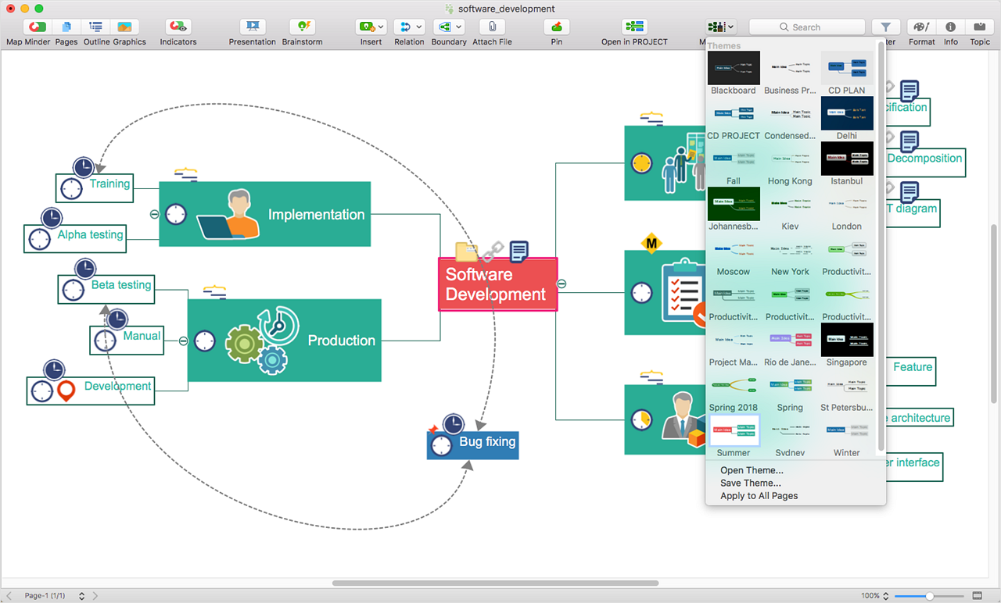Start Presentation mode
Viewport: 1001px width, 603px height.
[252, 27]
